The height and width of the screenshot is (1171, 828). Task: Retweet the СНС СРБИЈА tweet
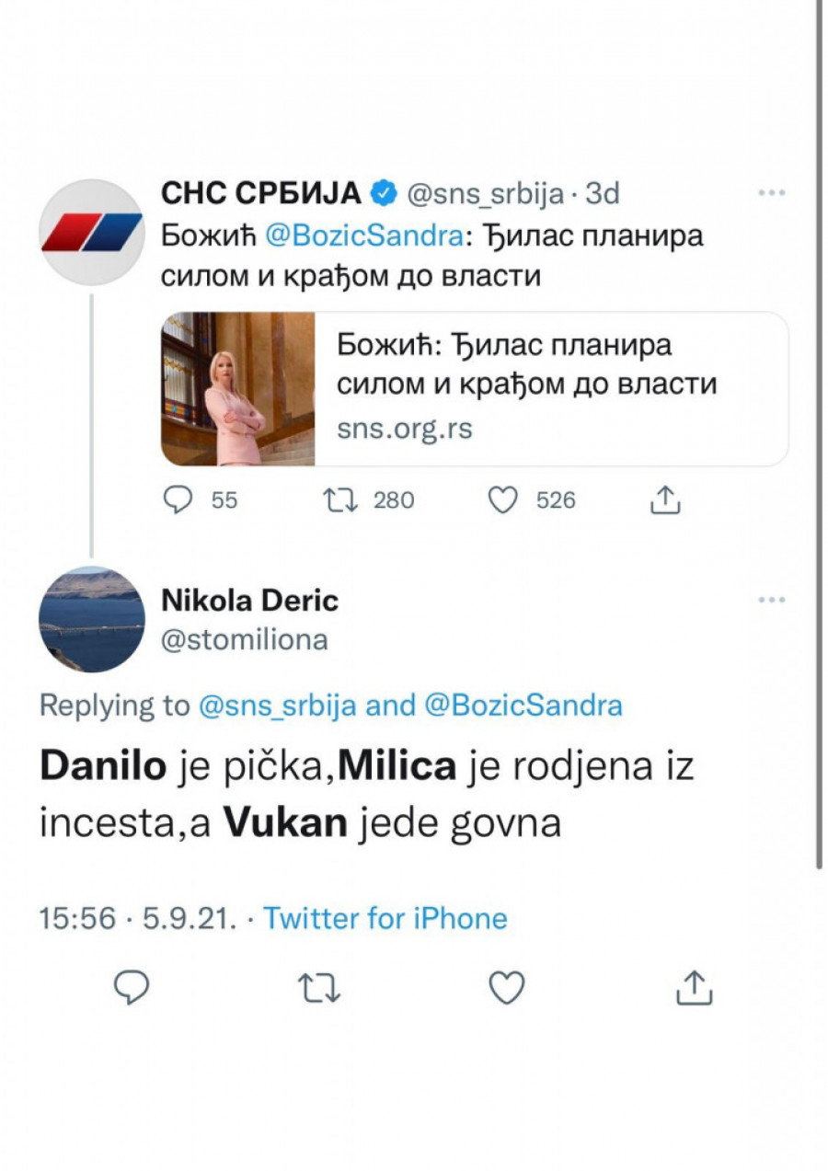click(342, 499)
